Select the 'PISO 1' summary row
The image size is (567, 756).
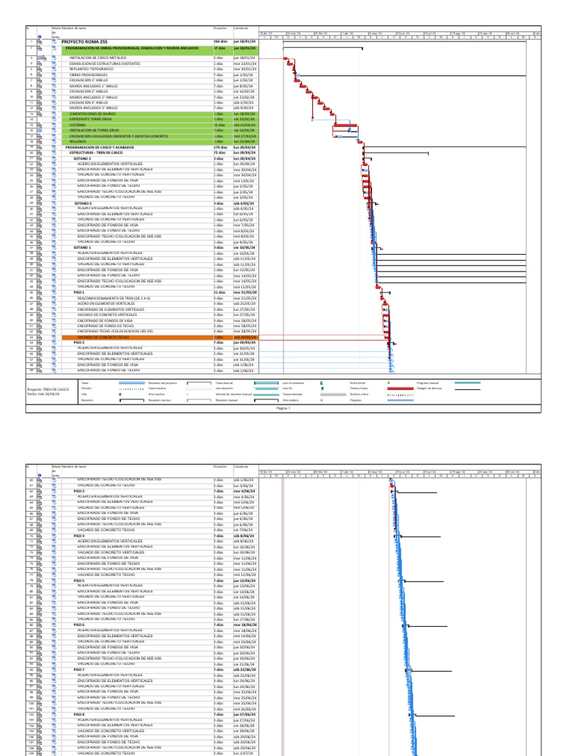[x=78, y=292]
